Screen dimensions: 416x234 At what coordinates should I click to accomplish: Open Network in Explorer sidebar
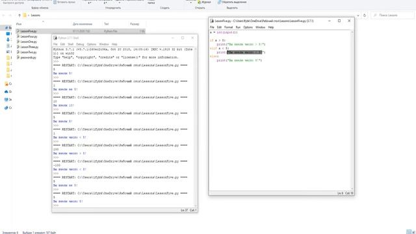(8, 108)
